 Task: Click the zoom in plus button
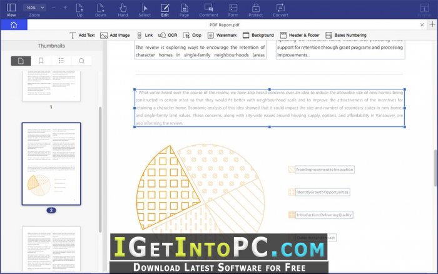65,8
